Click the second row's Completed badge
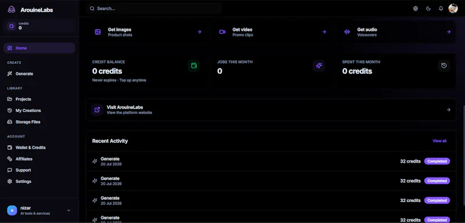Viewport: 465px width, 223px height. [x=437, y=181]
